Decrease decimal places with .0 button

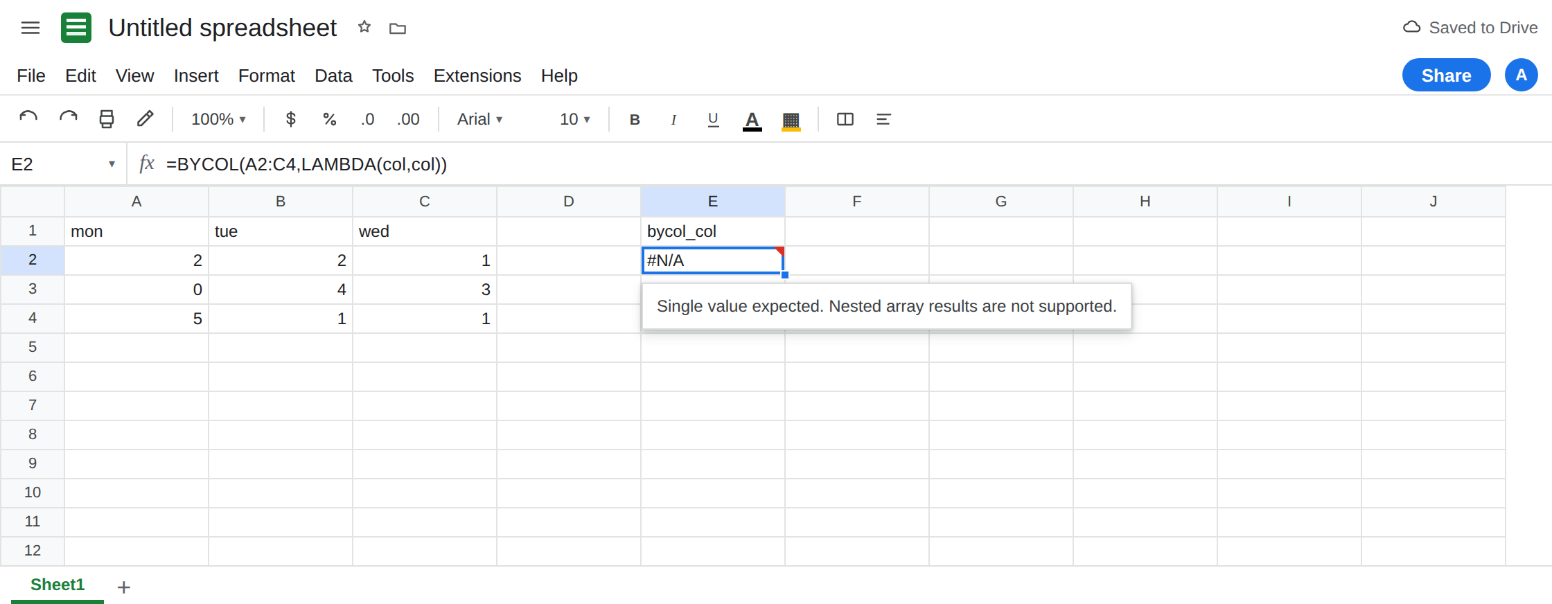(x=368, y=119)
